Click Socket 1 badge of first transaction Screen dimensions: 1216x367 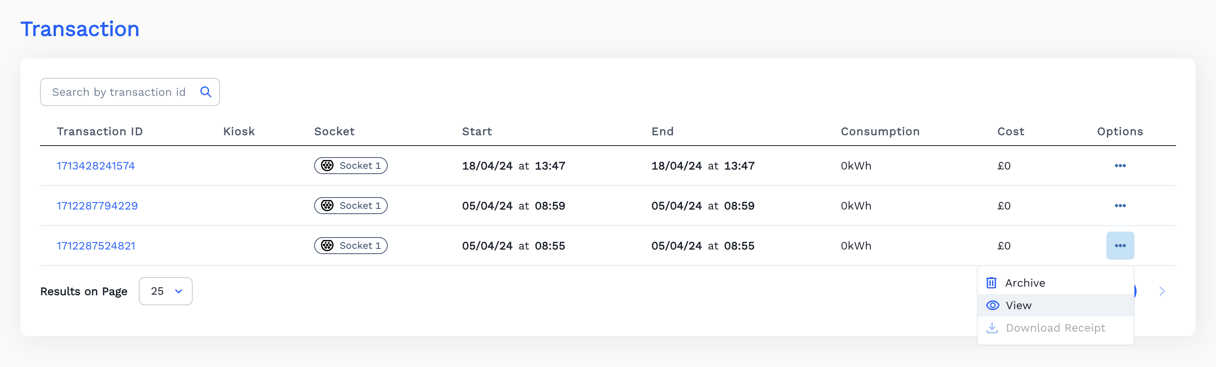(x=351, y=166)
